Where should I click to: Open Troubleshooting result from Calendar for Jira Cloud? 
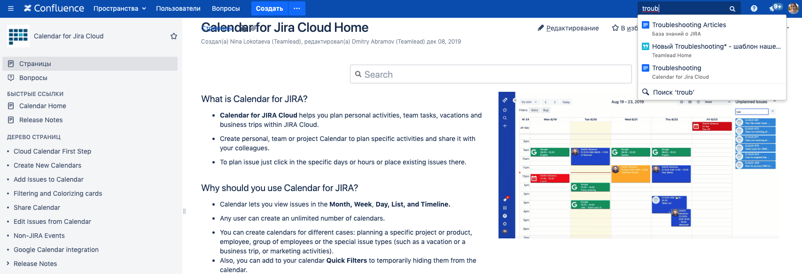point(712,72)
